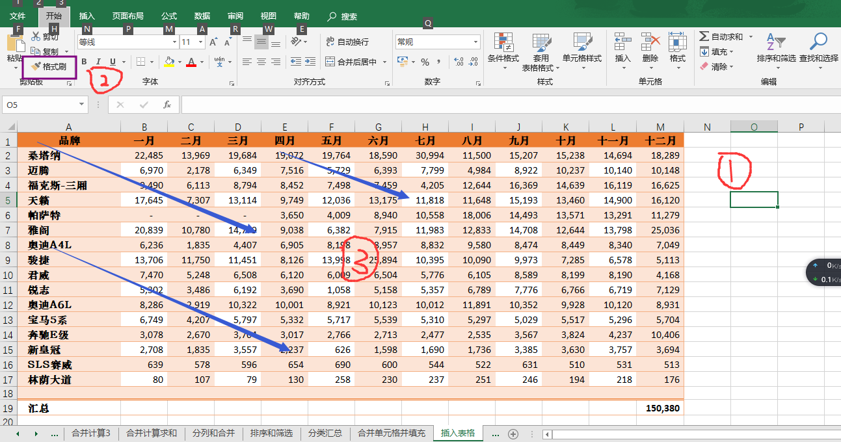Viewport: 841px width, 442px height.
Task: Click the increase indent icon
Action: point(311,62)
